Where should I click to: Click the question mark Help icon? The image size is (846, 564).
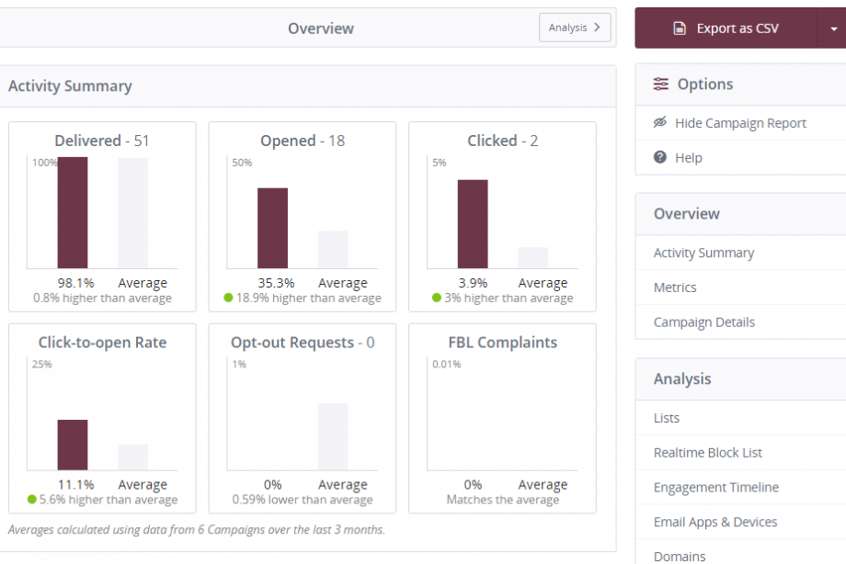click(x=659, y=157)
